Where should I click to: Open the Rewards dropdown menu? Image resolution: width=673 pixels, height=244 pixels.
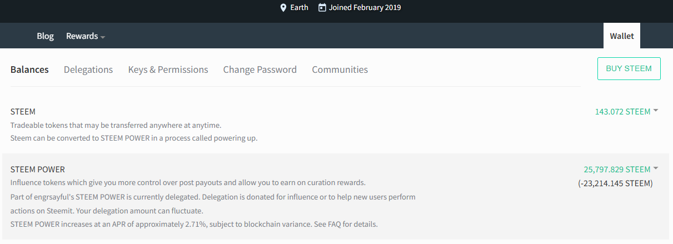pos(86,36)
